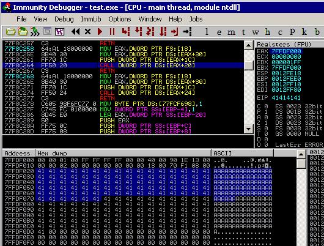Click the disassembly scroll up arrow
The image size is (324, 246).
pyautogui.click(x=249, y=45)
